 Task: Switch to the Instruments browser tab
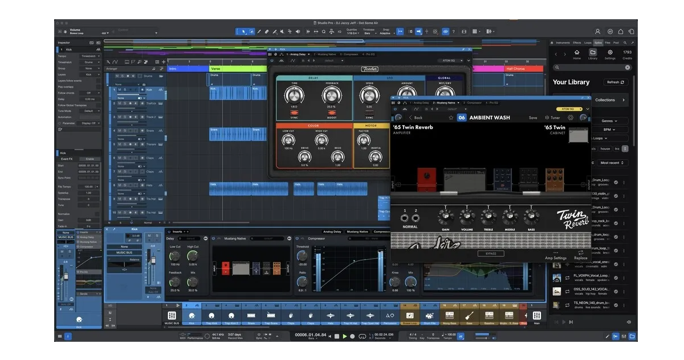(563, 43)
